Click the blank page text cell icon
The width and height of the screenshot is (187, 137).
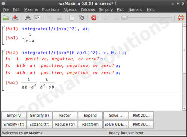pos(72,18)
